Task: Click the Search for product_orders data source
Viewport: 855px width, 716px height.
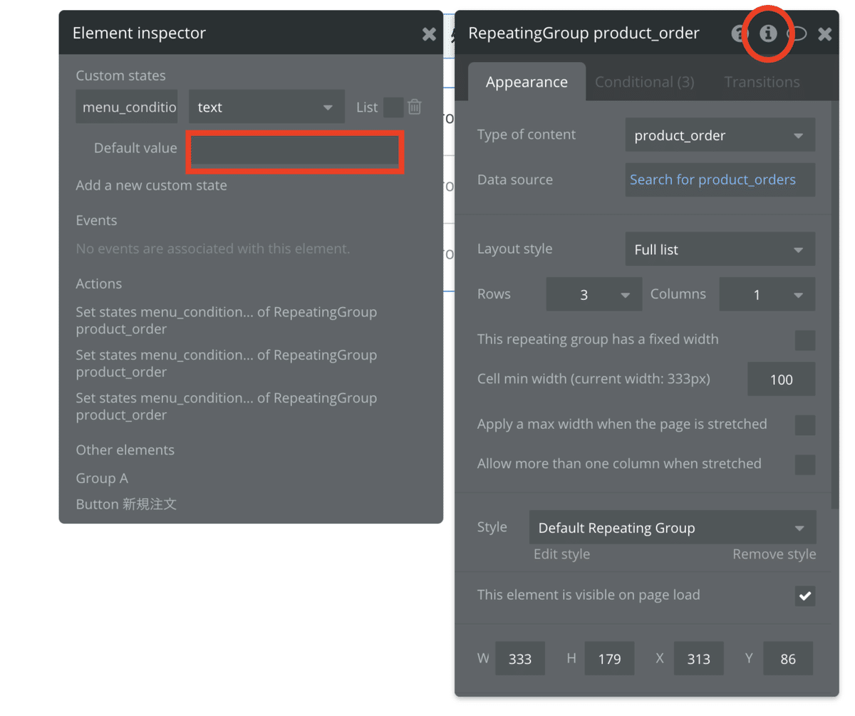Action: 712,180
